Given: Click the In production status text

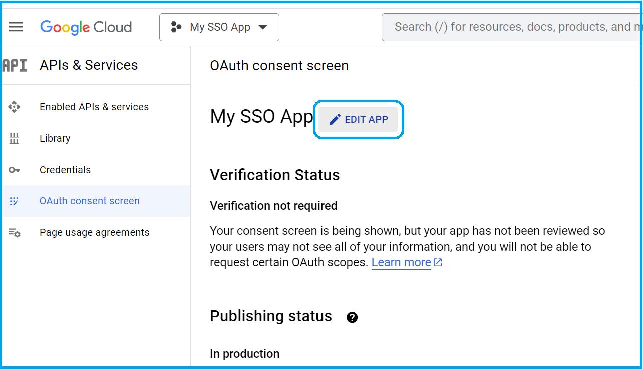Looking at the screenshot, I should pos(245,354).
